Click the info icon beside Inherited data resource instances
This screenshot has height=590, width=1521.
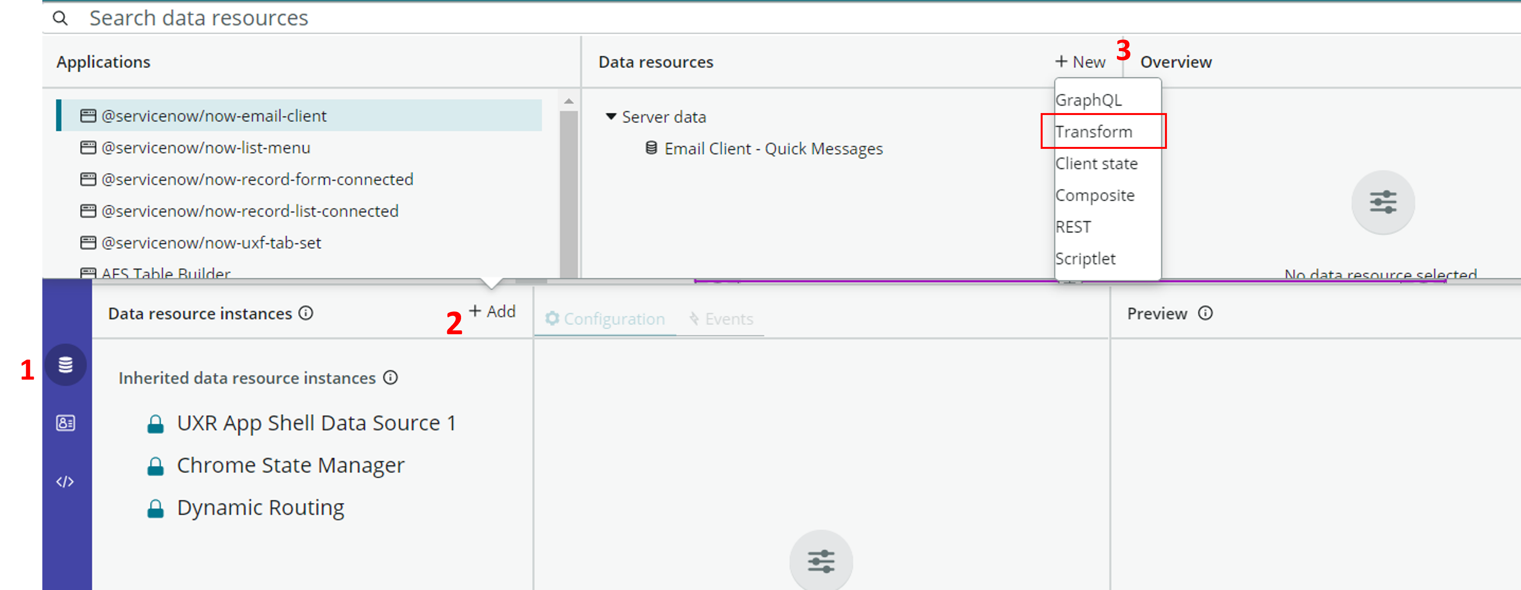click(391, 378)
